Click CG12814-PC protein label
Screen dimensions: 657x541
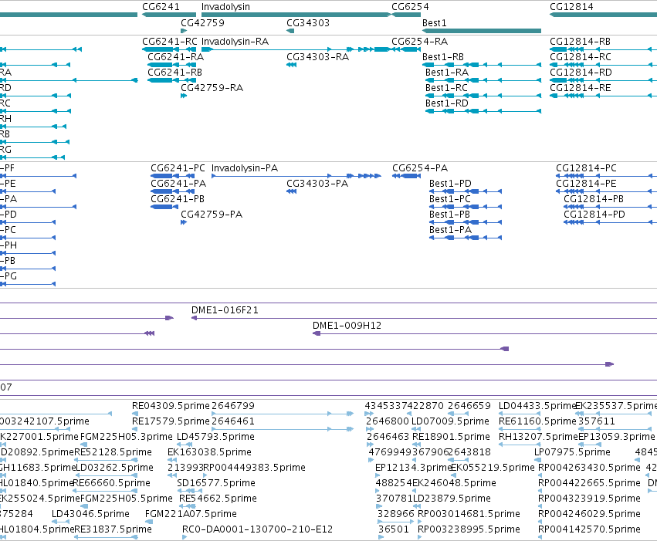coord(586,168)
